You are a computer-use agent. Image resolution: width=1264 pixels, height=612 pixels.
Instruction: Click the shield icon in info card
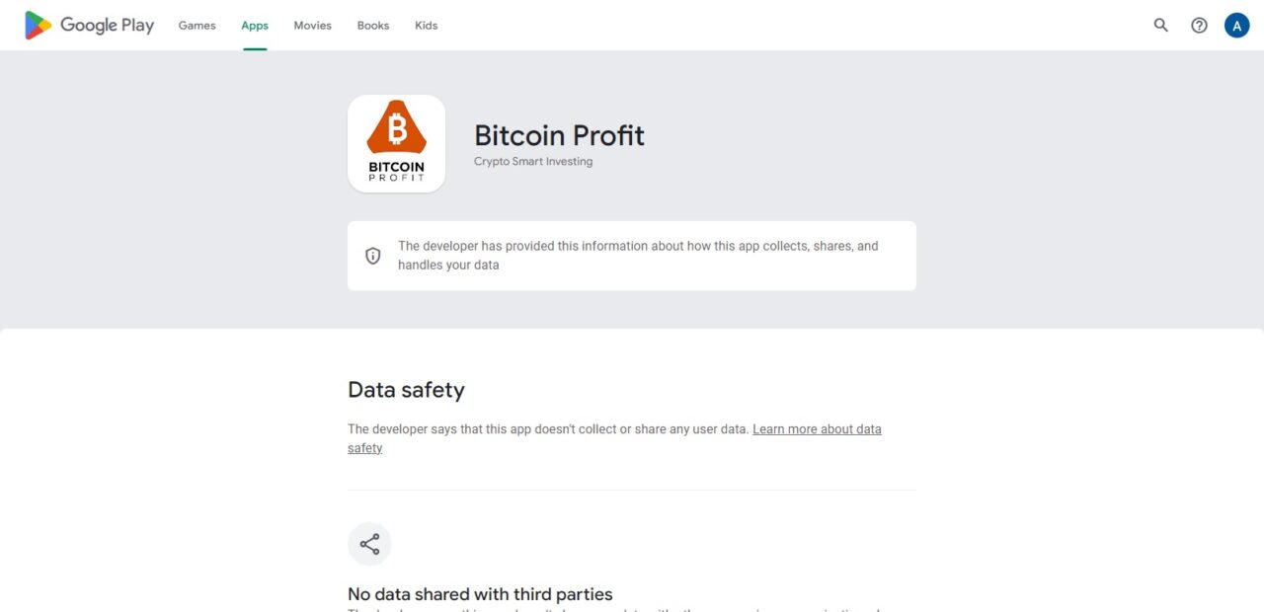373,256
